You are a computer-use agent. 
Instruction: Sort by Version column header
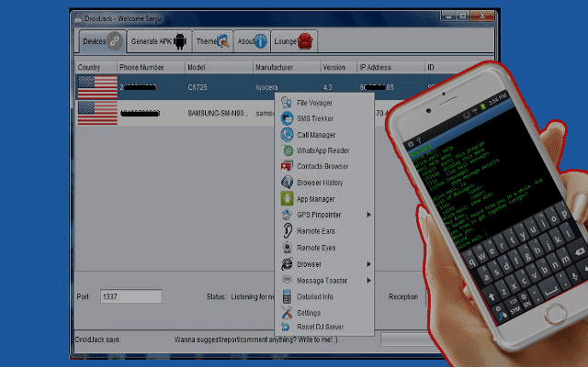(x=338, y=67)
